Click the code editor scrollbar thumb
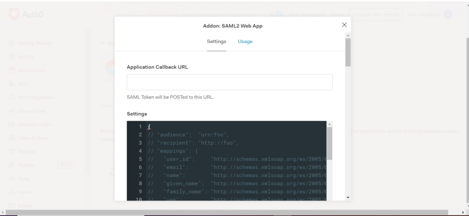This screenshot has width=469, height=216. tap(329, 144)
